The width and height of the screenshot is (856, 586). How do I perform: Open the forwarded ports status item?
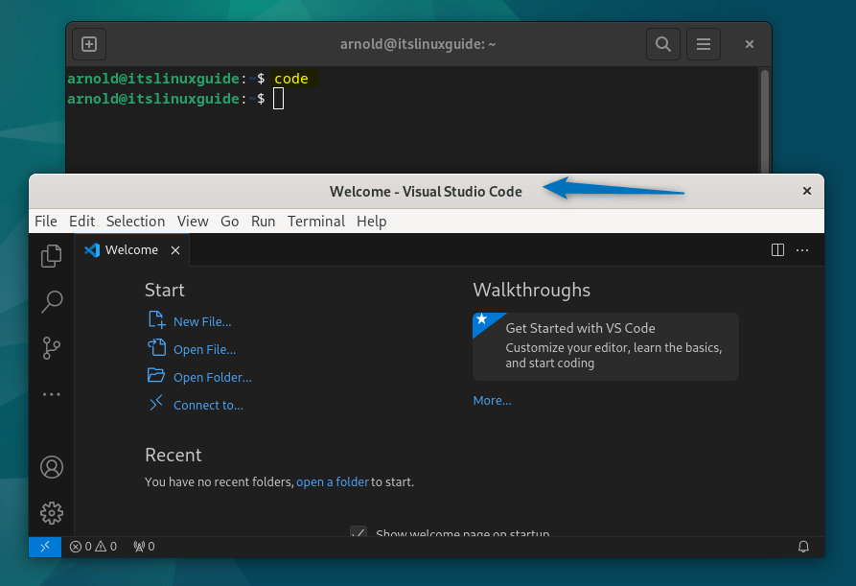(142, 546)
